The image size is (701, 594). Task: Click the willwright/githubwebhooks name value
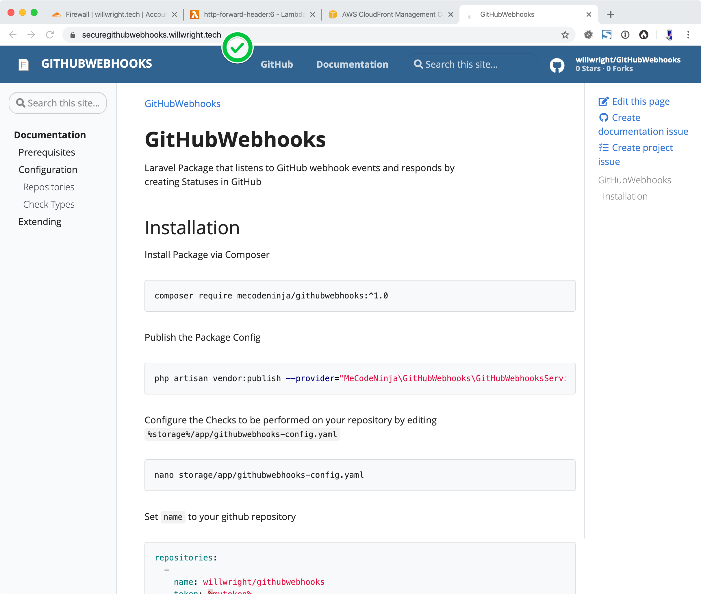click(x=263, y=582)
